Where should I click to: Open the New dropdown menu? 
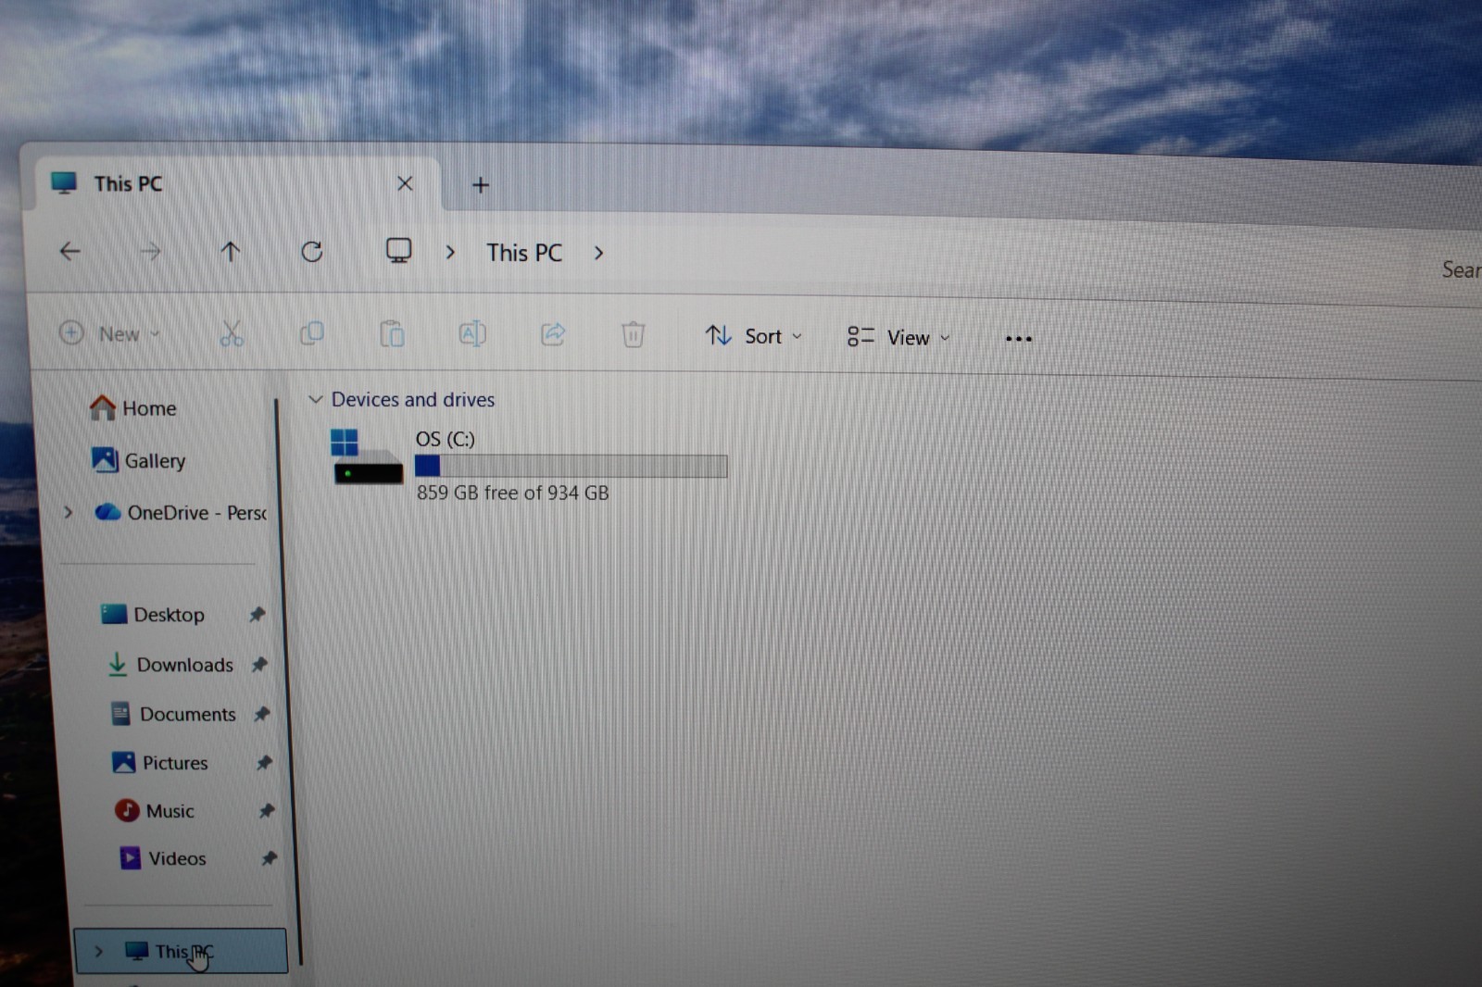click(x=109, y=333)
